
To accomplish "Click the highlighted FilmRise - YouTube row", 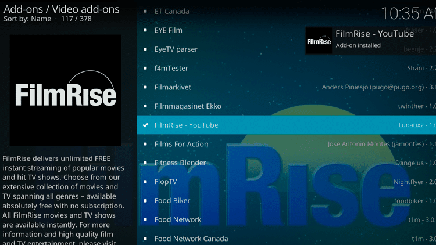I will [286, 125].
